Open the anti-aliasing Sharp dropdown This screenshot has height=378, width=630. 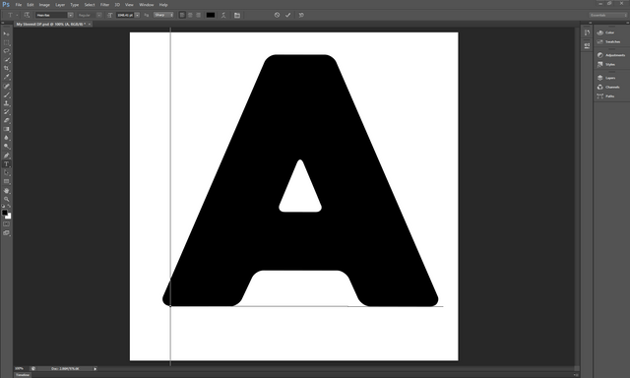(x=163, y=15)
